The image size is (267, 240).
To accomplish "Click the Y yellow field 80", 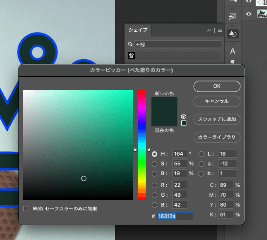I will (225, 205).
